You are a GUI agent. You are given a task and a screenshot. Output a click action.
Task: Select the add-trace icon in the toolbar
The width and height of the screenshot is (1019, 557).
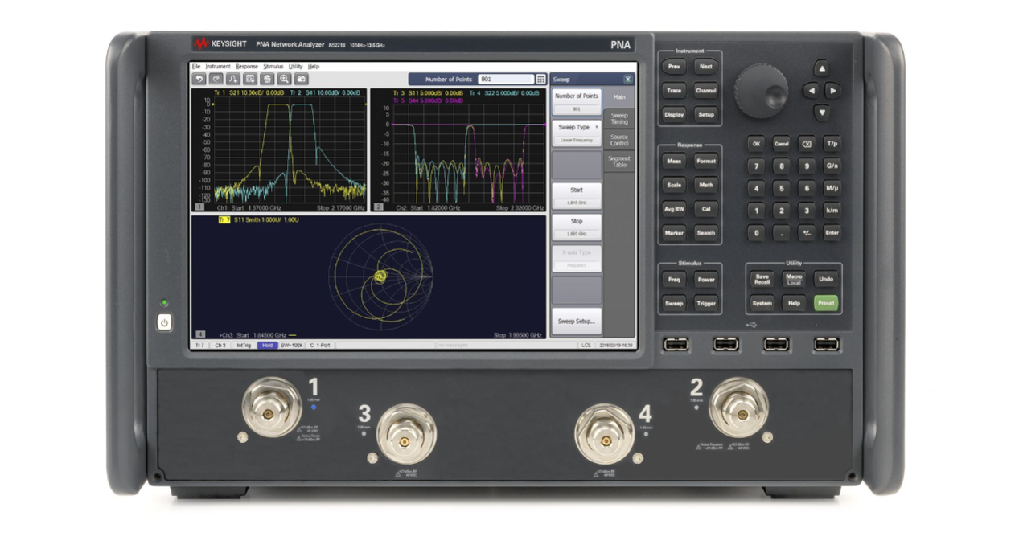tap(232, 79)
